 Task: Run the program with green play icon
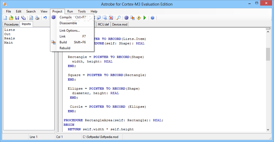click(x=145, y=18)
